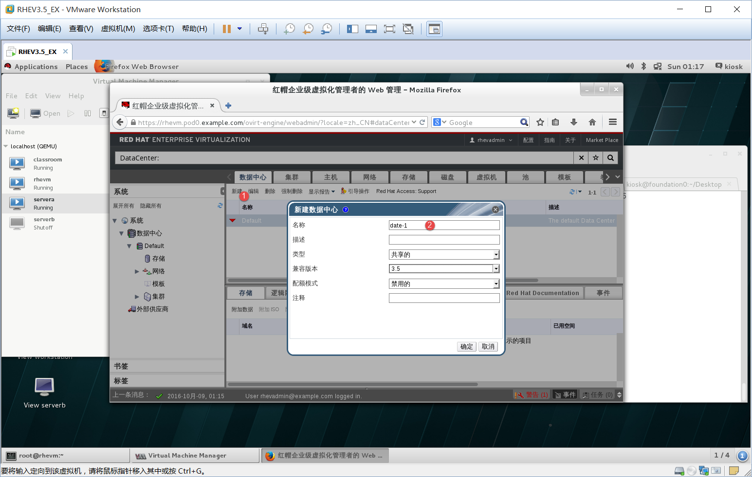
Task: Click 展开所有 in system panel
Action: point(124,206)
